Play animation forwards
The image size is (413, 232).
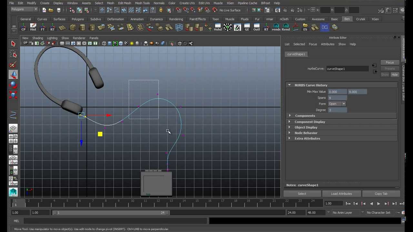pyautogui.click(x=378, y=204)
